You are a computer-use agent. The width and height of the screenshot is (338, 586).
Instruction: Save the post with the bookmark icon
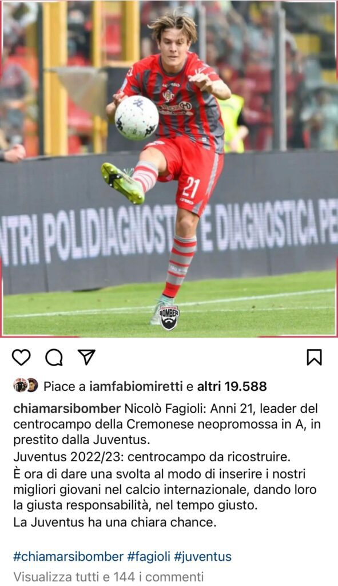pos(314,357)
